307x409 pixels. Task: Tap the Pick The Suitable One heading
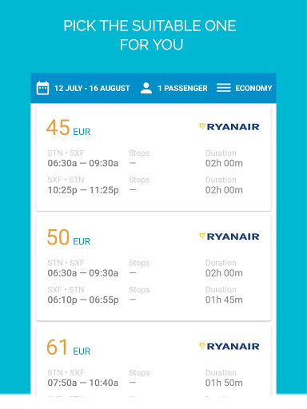tap(150, 35)
